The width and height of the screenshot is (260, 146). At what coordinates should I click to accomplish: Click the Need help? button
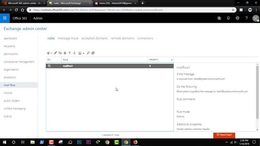[224, 135]
